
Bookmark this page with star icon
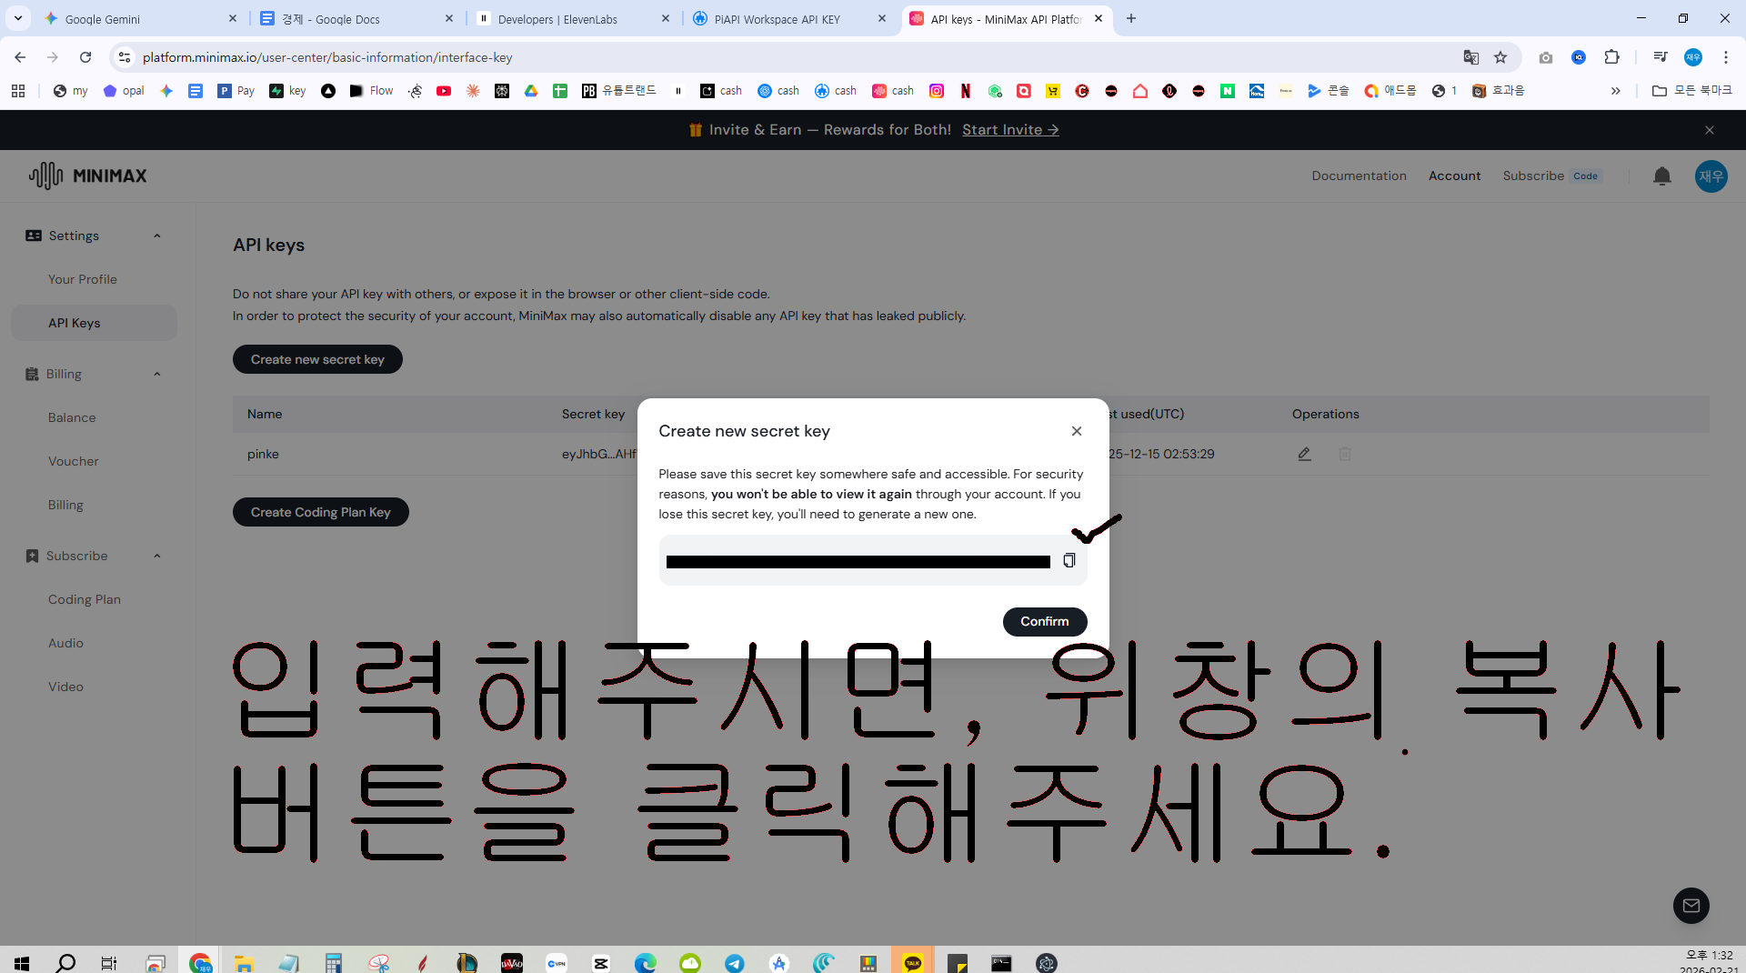click(x=1500, y=57)
